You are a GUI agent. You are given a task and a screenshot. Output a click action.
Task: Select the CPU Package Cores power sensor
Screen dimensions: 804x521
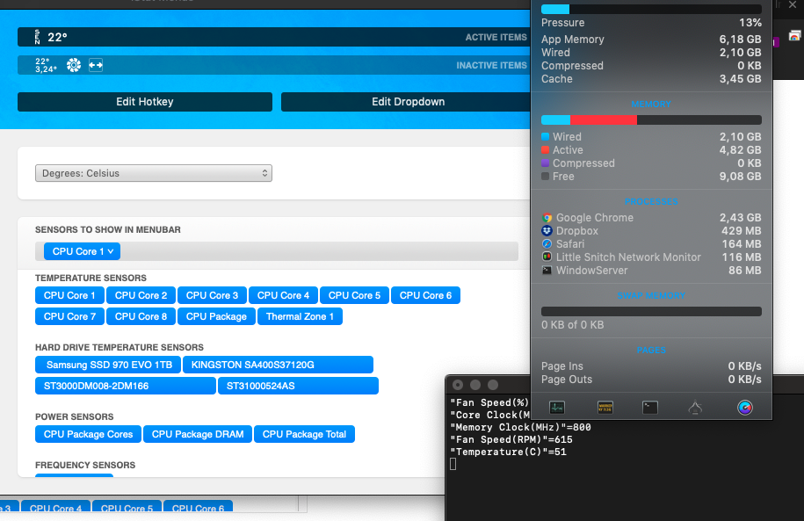(x=88, y=434)
